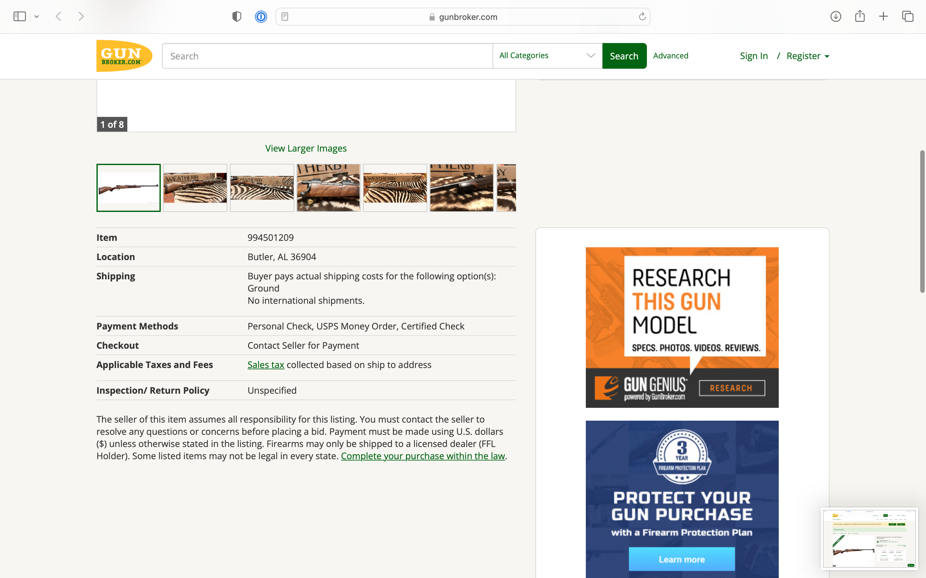The width and height of the screenshot is (926, 578).
Task: Click the GunBroker.com logo
Action: 124,56
